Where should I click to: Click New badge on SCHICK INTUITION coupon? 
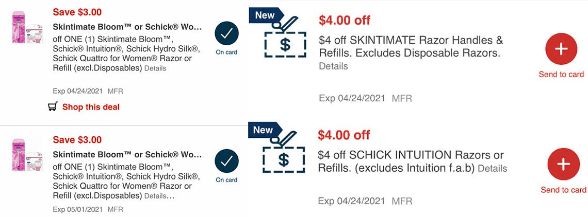[264, 130]
